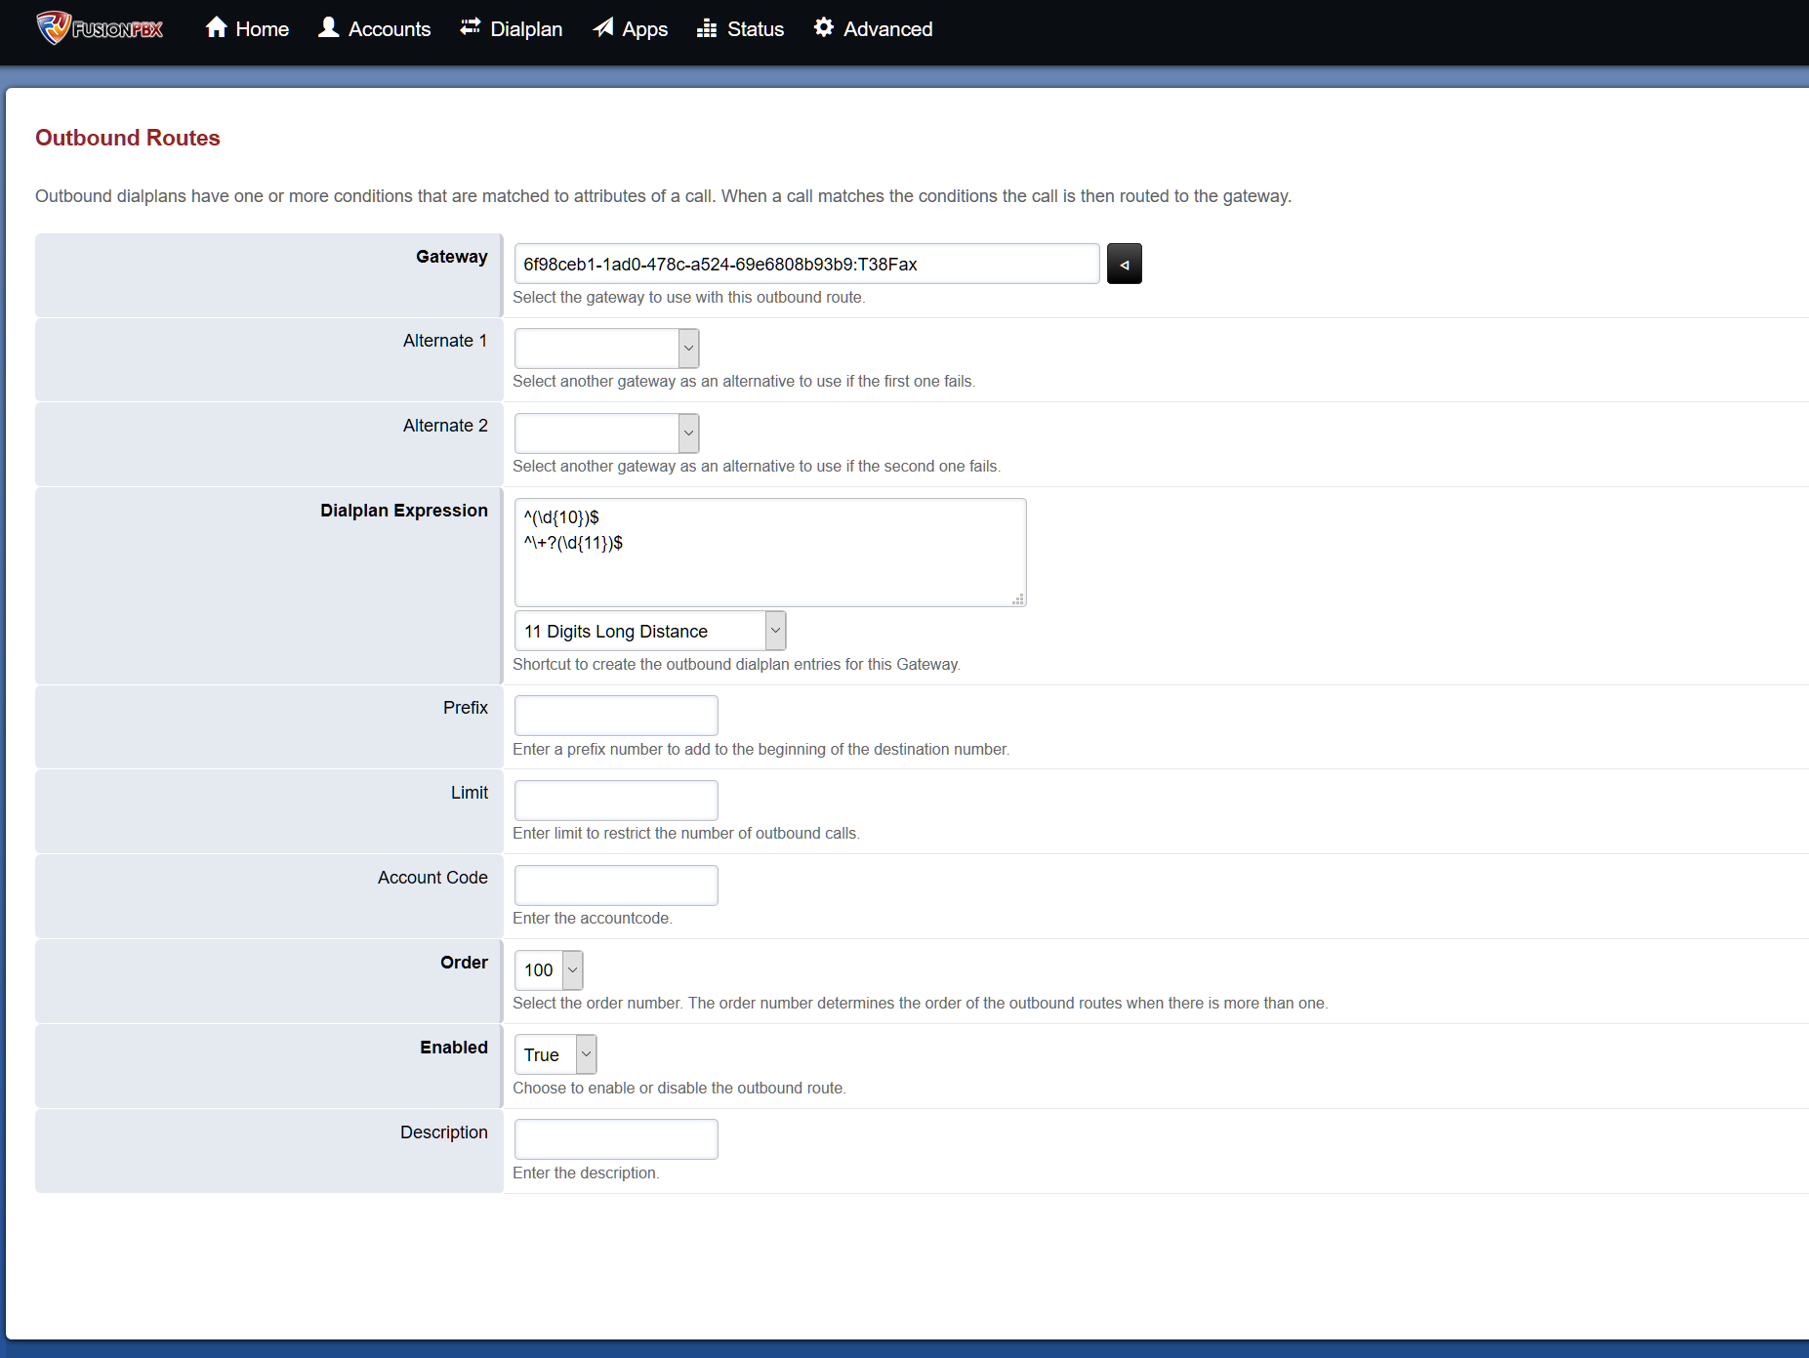This screenshot has height=1358, width=1809.
Task: Click the Outbound Routes heading
Action: pos(127,138)
